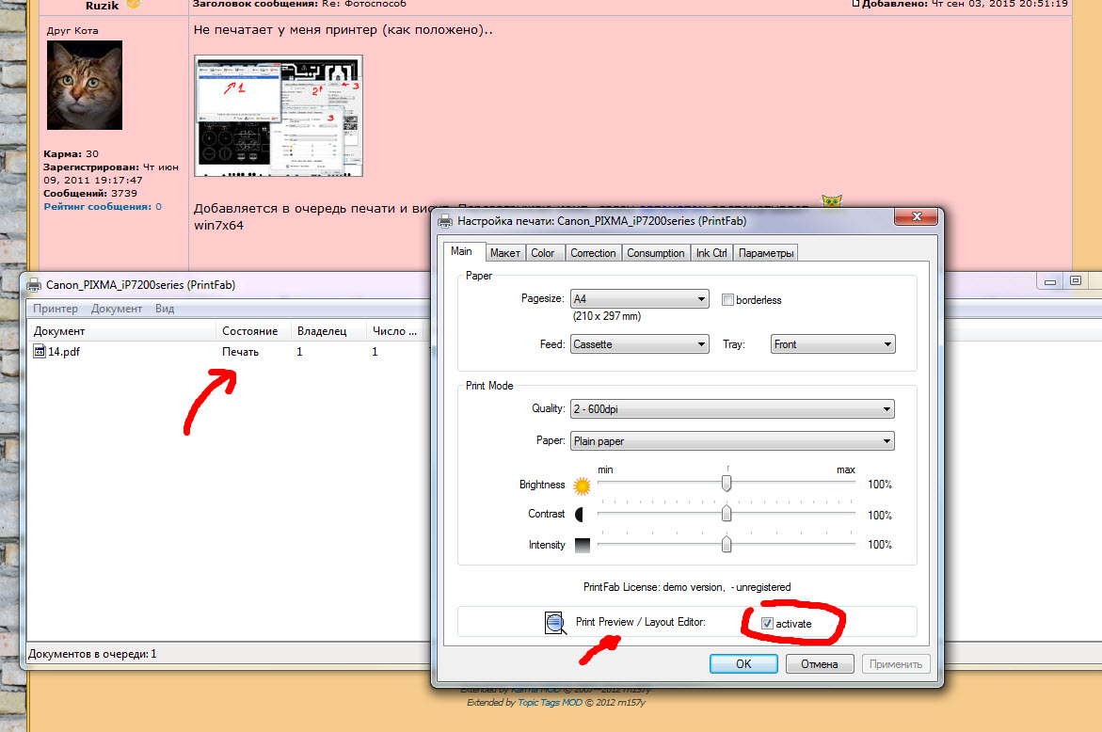Click the Intensity gradient square icon
The width and height of the screenshot is (1102, 732).
coord(582,545)
